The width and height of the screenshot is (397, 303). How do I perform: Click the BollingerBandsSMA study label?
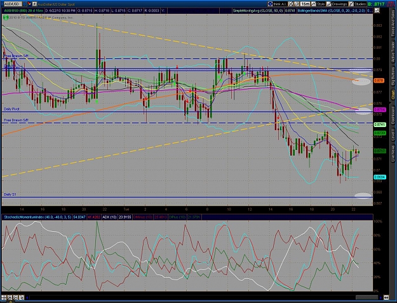tap(331, 11)
